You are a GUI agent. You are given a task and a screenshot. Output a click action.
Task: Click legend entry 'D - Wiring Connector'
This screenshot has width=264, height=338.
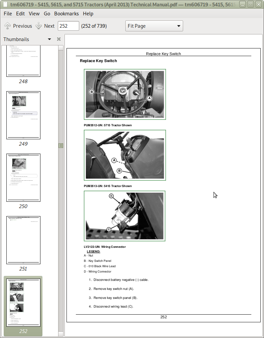98,272
